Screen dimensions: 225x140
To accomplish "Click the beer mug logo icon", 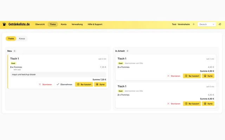I will pyautogui.click(x=4, y=24).
